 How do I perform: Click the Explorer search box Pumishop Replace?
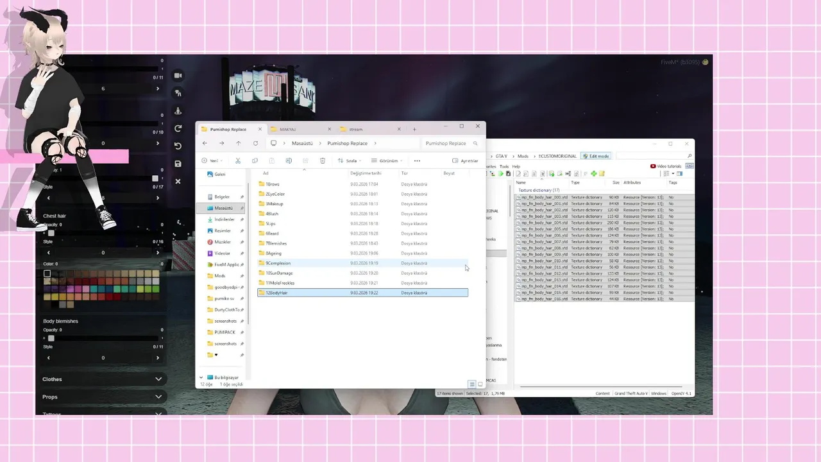click(452, 143)
